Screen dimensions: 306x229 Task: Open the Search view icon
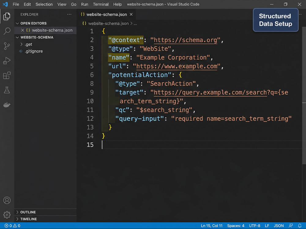[7, 31]
